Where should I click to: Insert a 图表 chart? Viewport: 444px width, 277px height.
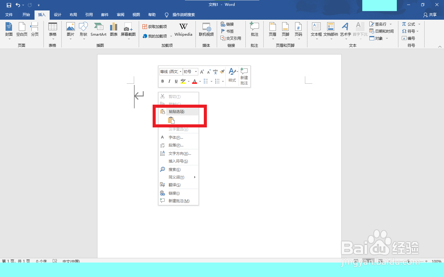coord(113,30)
